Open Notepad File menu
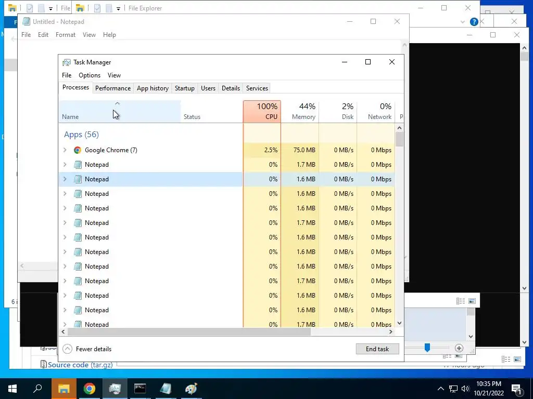Image resolution: width=533 pixels, height=399 pixels. [26, 35]
